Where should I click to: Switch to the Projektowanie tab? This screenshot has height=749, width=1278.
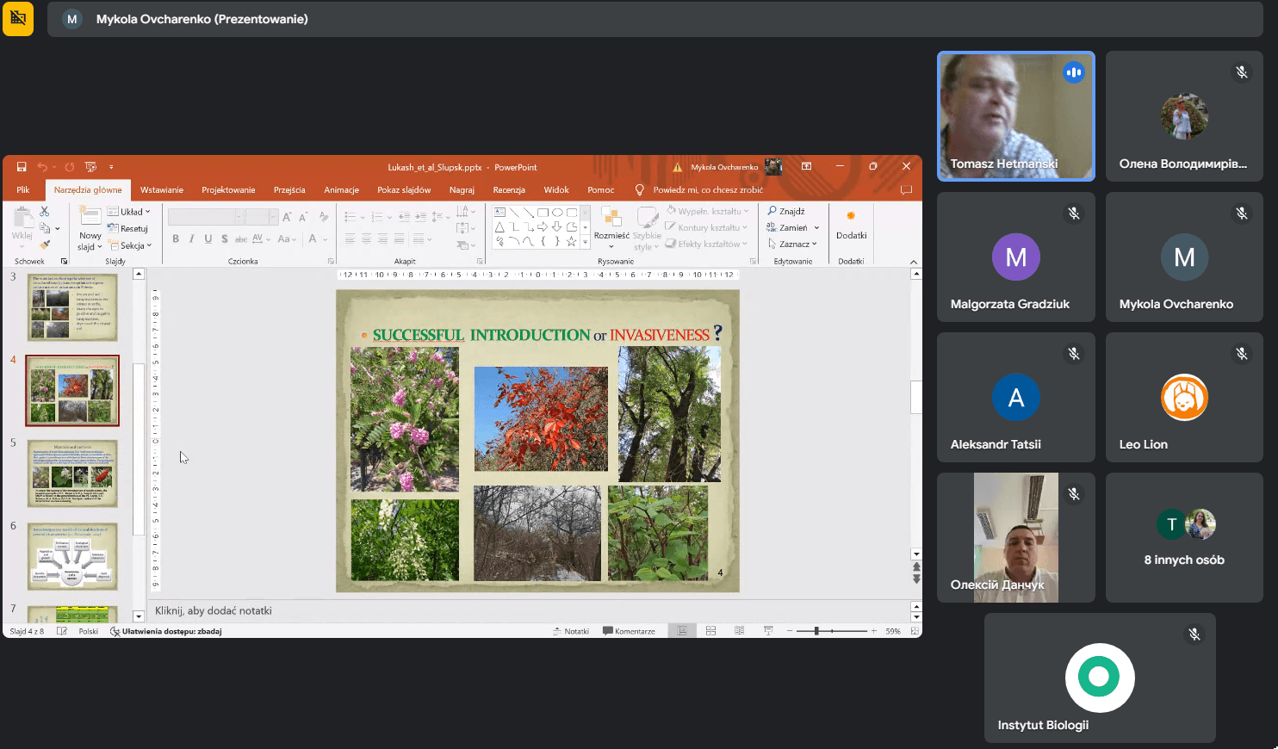[228, 189]
